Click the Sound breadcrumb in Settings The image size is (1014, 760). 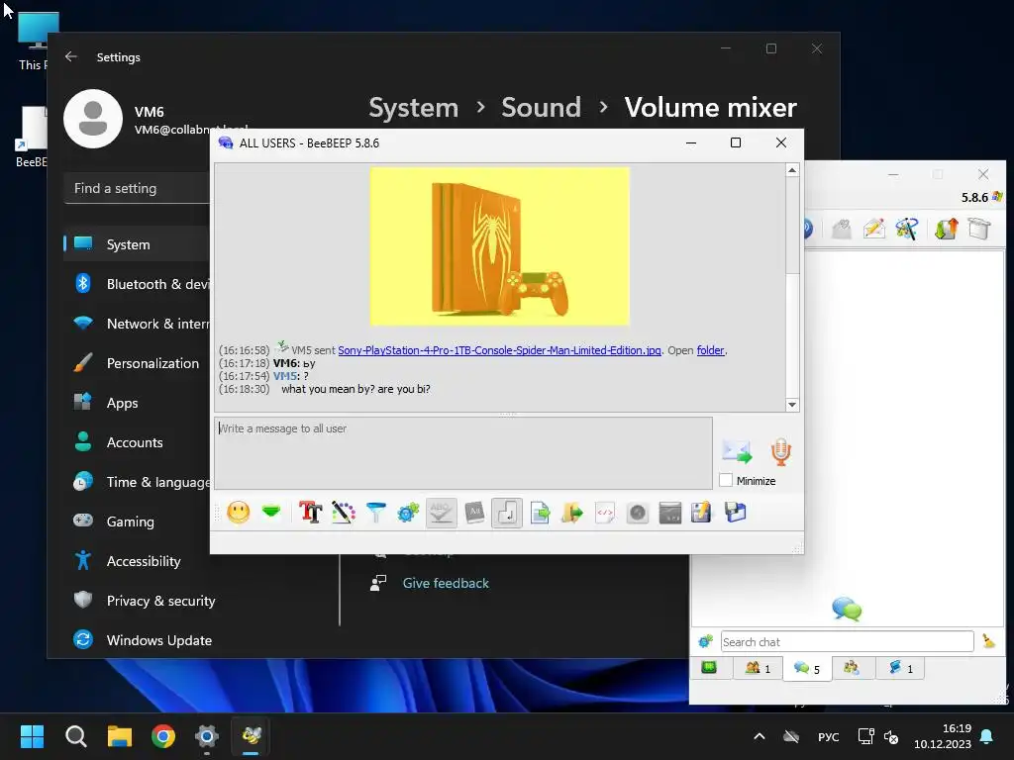pos(541,107)
